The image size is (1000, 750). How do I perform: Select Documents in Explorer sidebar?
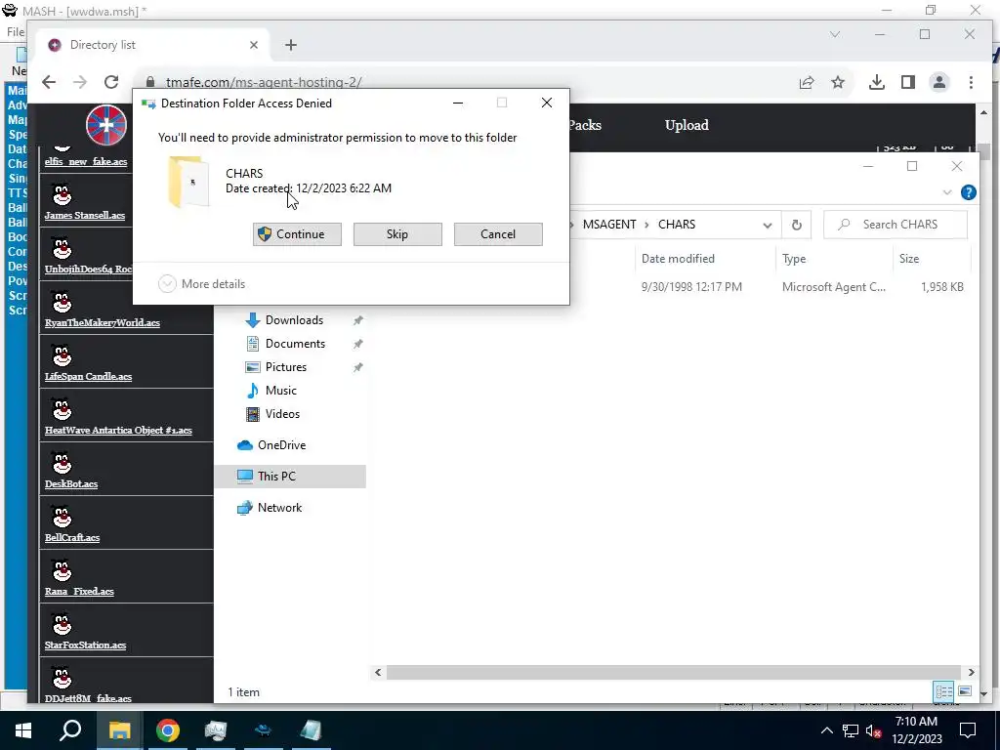pos(295,344)
